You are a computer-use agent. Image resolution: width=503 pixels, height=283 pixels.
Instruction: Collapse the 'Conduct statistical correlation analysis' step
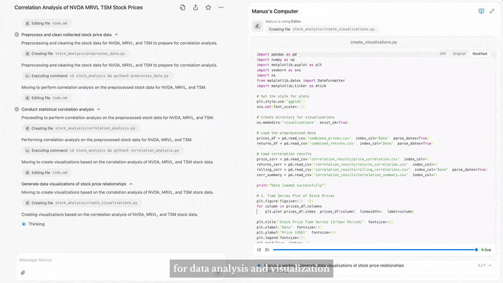point(99,109)
